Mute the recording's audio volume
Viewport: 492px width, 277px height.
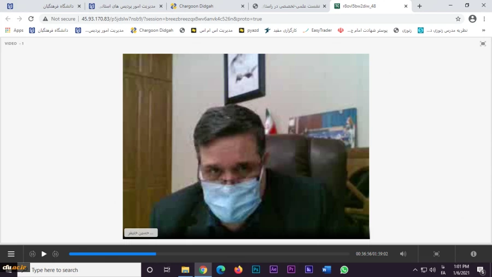pyautogui.click(x=403, y=254)
